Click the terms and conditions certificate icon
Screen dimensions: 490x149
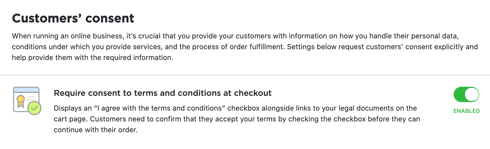tap(27, 101)
